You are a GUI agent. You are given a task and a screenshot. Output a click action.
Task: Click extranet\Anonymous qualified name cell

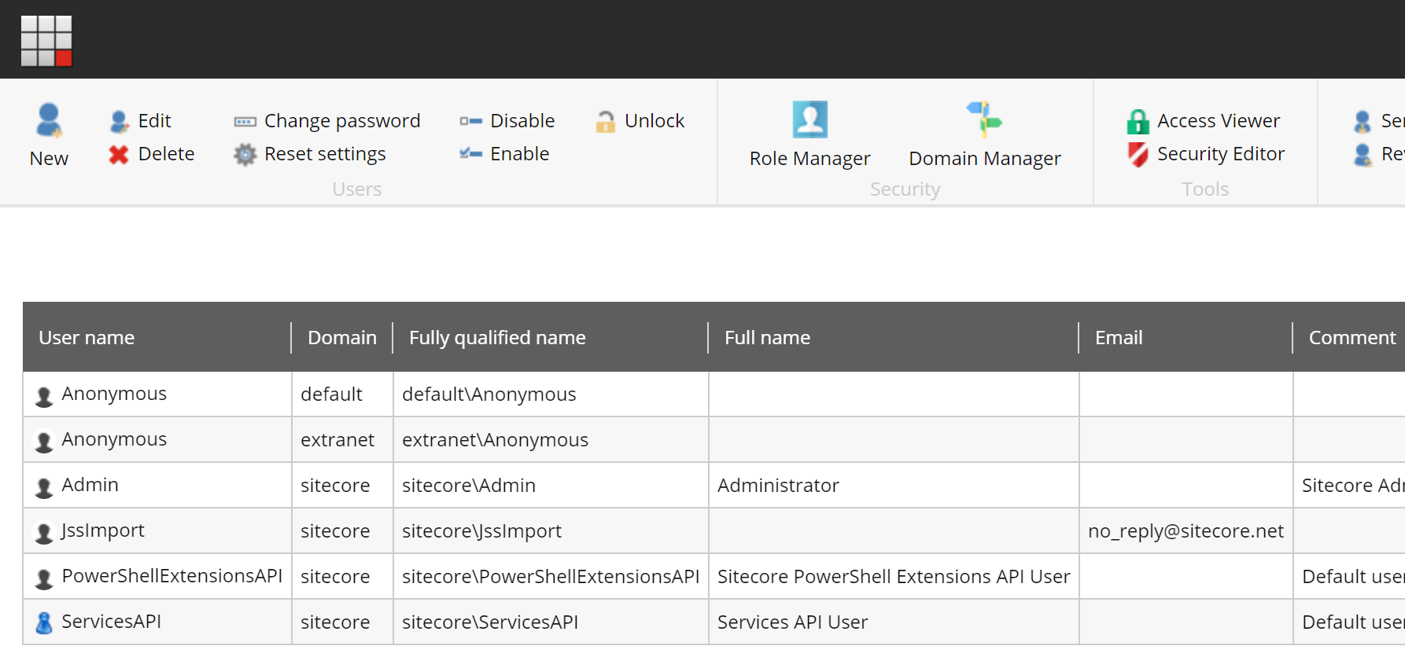pyautogui.click(x=551, y=440)
